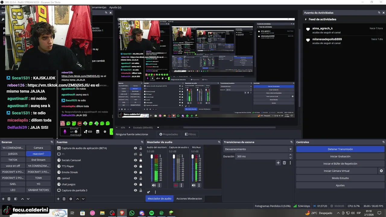Open the chat shop icon
This screenshot has height=217, width=386.
tap(98, 132)
